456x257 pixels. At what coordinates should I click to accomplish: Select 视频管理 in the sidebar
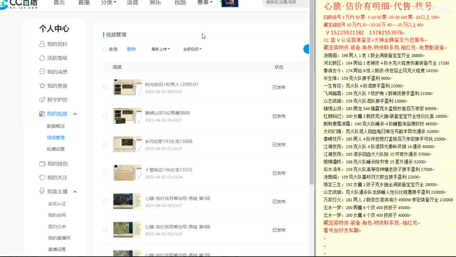tap(56, 137)
